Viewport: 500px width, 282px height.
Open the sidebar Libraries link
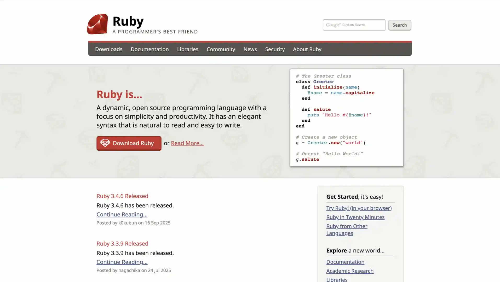[337, 279]
